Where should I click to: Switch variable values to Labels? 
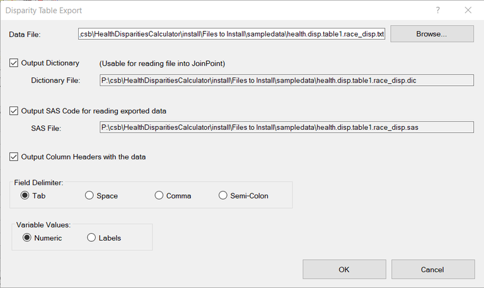(x=92, y=238)
